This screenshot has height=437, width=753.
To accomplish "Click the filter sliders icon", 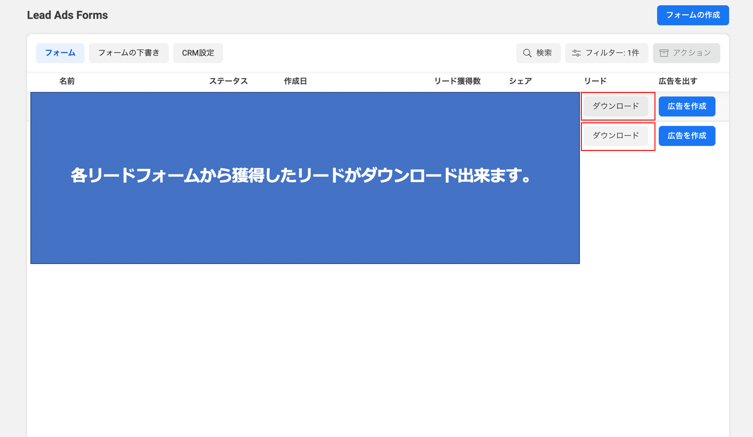I will click(576, 53).
